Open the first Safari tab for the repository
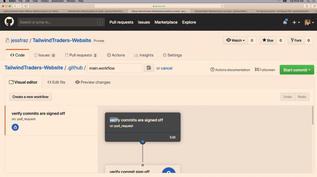Screen dimensions: 317x177 click(32, 11)
